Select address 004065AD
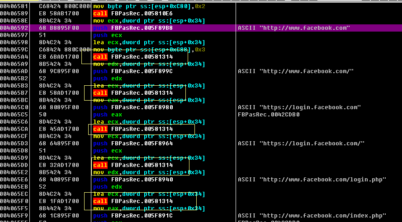 pos(14,71)
